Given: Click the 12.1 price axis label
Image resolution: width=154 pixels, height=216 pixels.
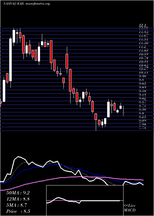Looking at the screenshot, I should pyautogui.click(x=142, y=25).
